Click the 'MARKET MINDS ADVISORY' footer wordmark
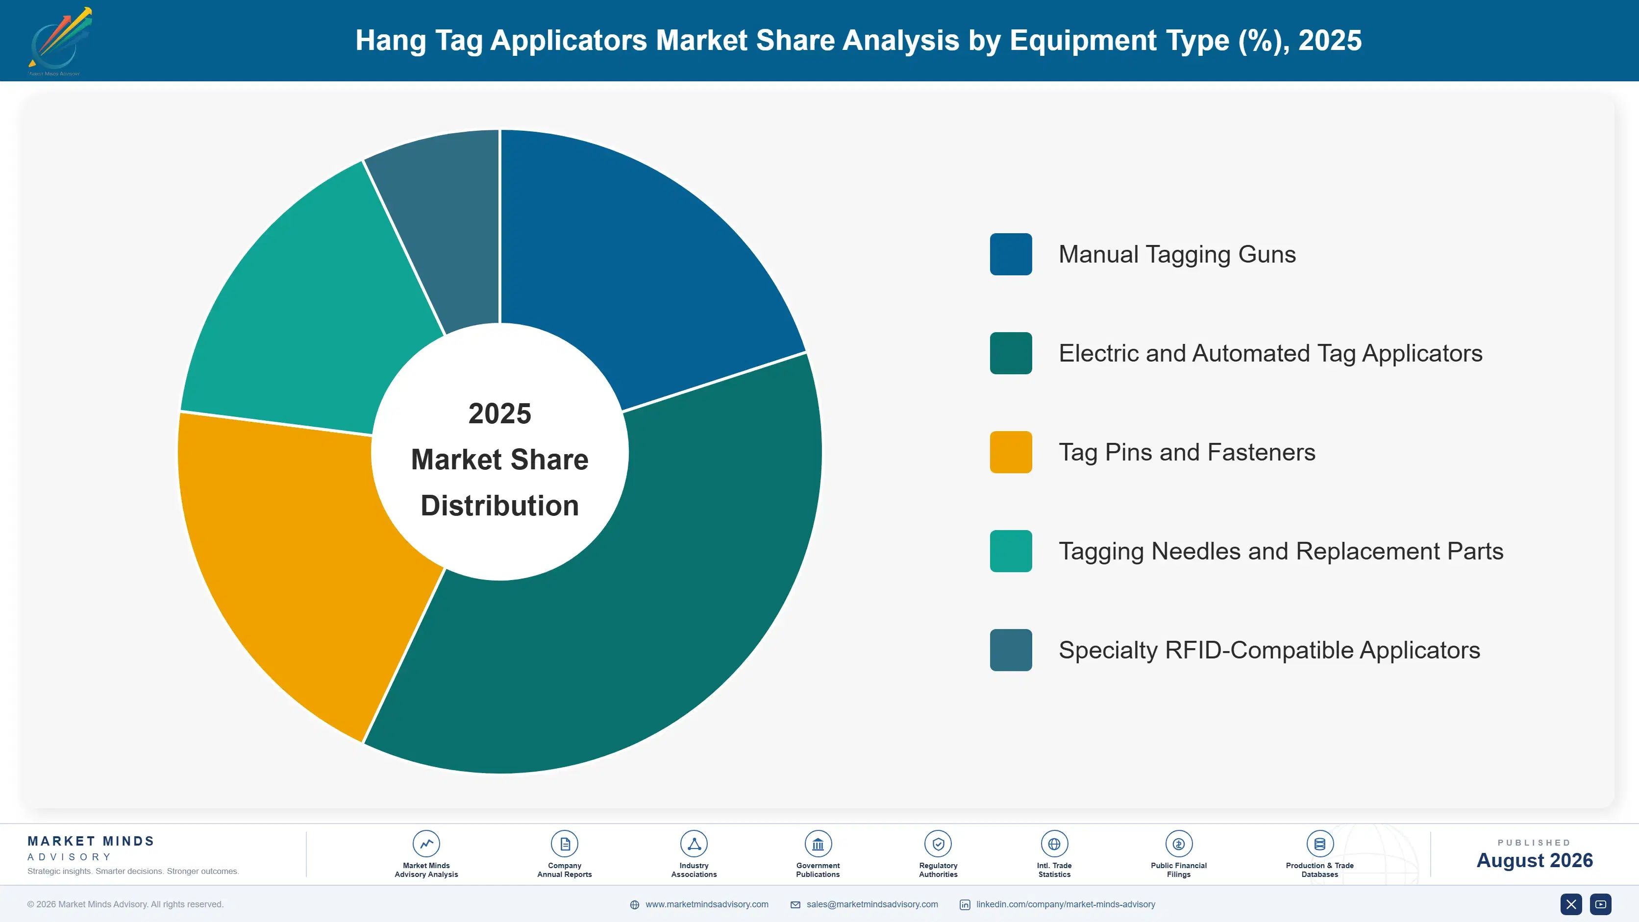This screenshot has width=1639, height=922. [91, 848]
